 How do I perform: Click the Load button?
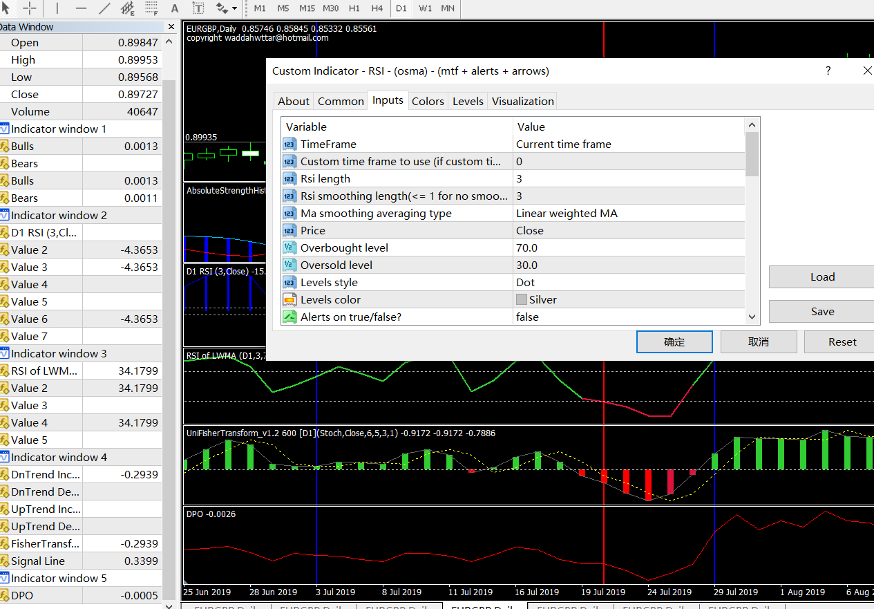[x=822, y=277]
